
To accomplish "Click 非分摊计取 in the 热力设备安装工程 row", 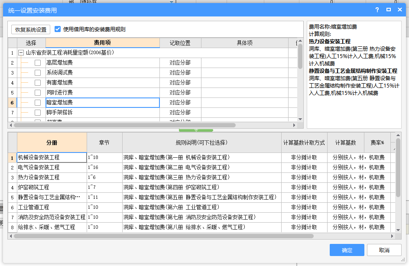I will click(x=304, y=177).
